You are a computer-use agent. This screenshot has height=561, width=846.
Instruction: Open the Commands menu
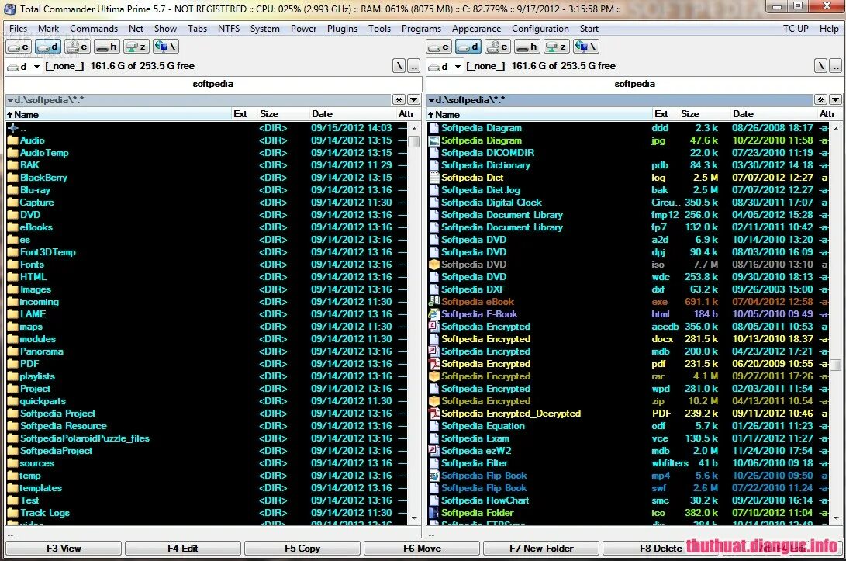point(94,29)
